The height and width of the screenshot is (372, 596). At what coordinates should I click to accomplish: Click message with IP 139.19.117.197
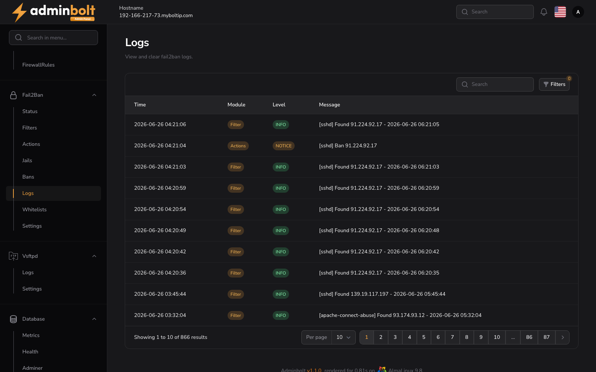[x=382, y=294]
